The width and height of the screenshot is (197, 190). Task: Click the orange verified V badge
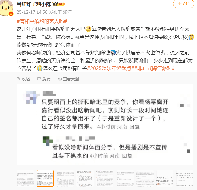pyautogui.click(x=11, y=14)
